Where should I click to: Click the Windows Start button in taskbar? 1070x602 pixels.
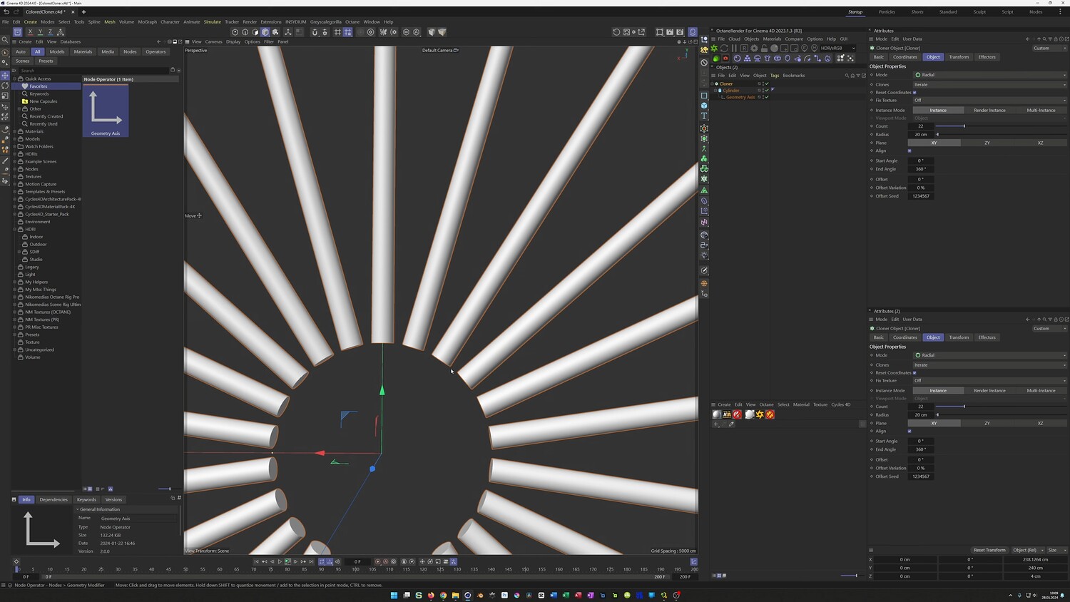tap(394, 595)
